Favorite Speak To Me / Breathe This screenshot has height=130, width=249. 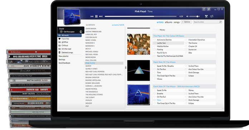click(x=155, y=66)
